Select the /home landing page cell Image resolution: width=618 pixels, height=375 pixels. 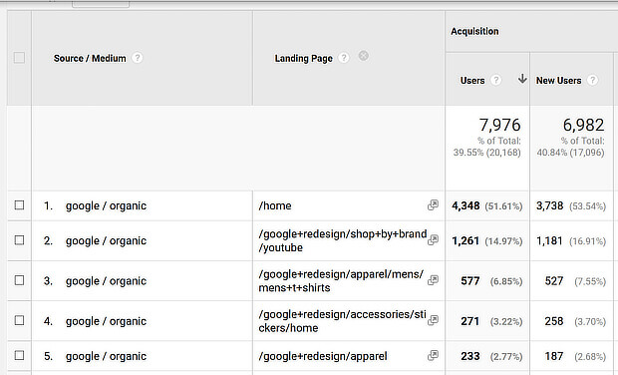tap(275, 205)
